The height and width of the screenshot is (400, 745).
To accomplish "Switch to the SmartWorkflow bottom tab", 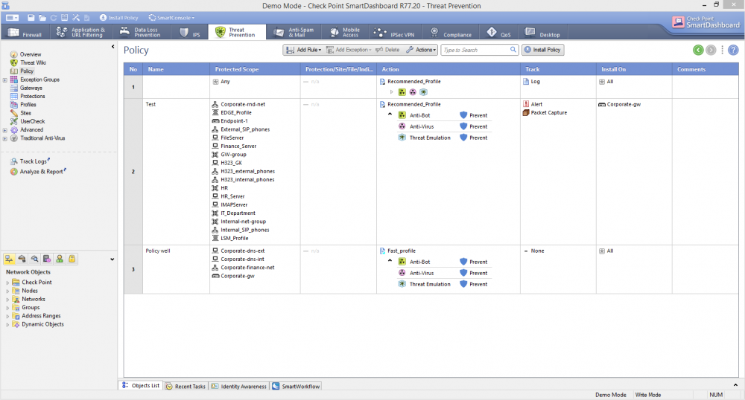I will (x=297, y=387).
